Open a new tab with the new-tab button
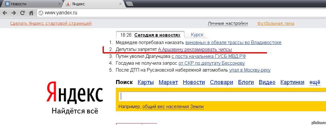Screen dimensions: 326x125 point(130,4)
